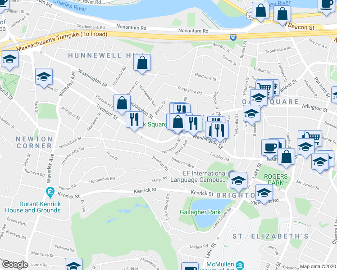Click the graduation cap marker near Park St
Image resolution: width=337 pixels, height=270 pixels.
click(44, 78)
